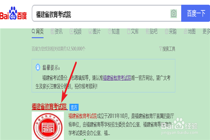Screen dimensions: 210x140
Task: Click the 百度一下 search button
Action: pos(195,13)
